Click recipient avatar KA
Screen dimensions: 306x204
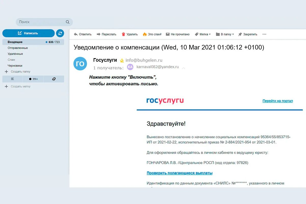tap(130, 67)
